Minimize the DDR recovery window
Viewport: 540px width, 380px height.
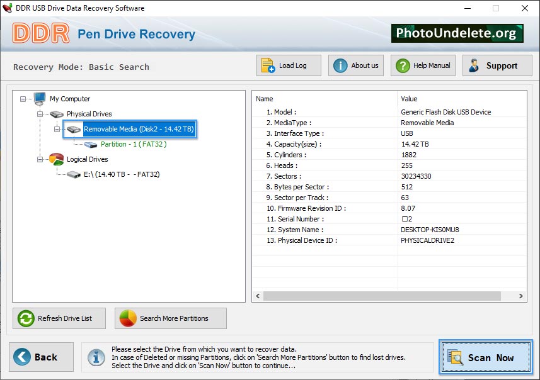click(468, 8)
